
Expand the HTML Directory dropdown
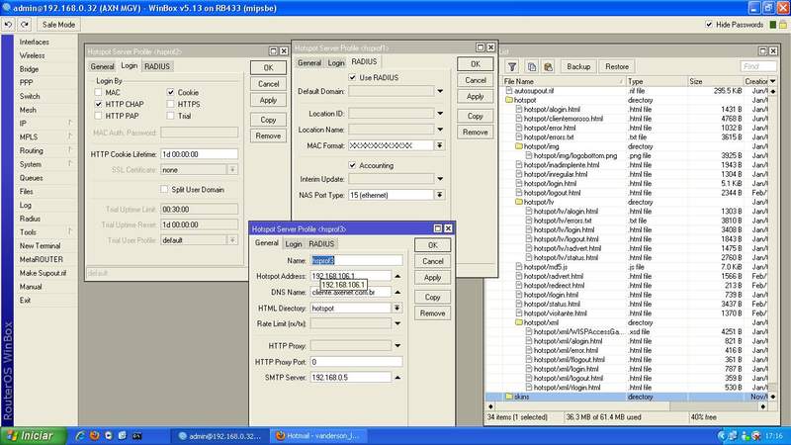tap(396, 309)
